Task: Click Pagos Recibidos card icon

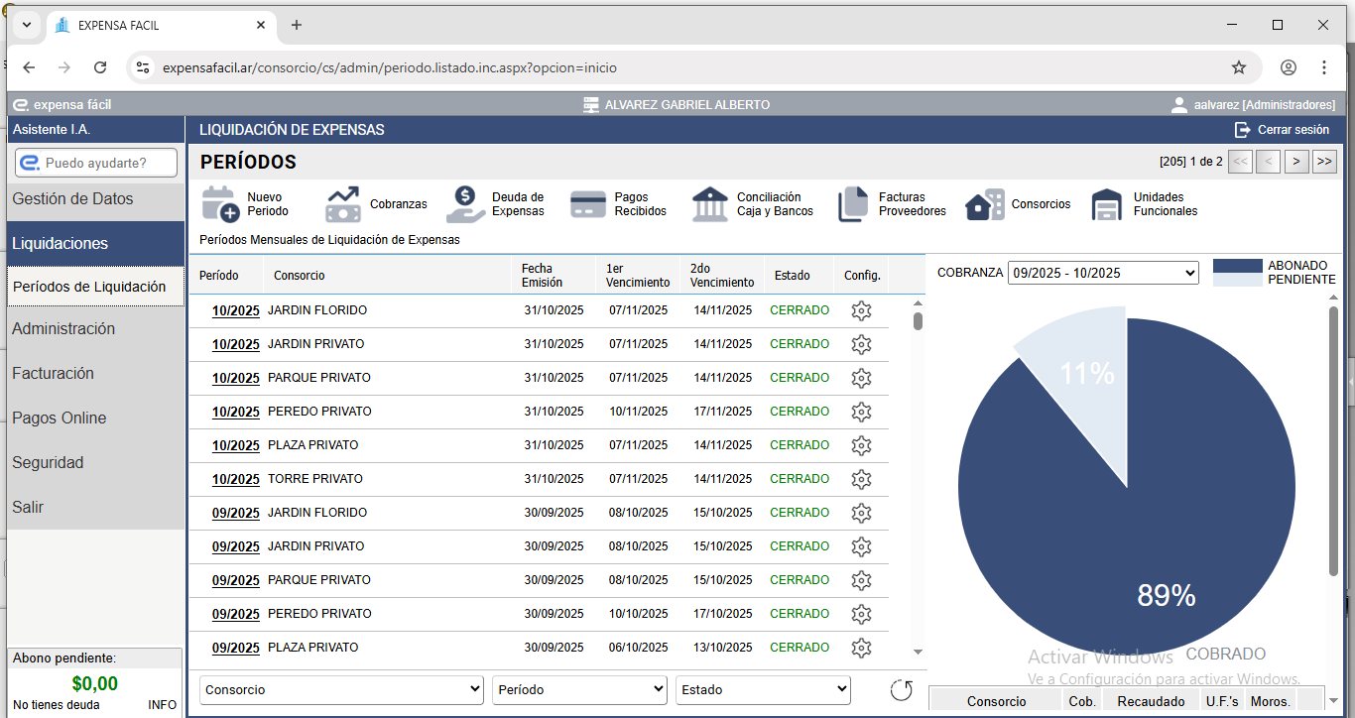Action: [x=588, y=204]
